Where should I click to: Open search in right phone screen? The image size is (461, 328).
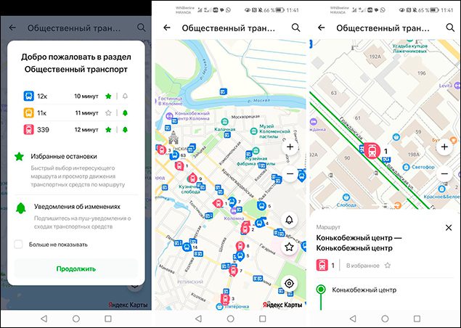(450, 28)
